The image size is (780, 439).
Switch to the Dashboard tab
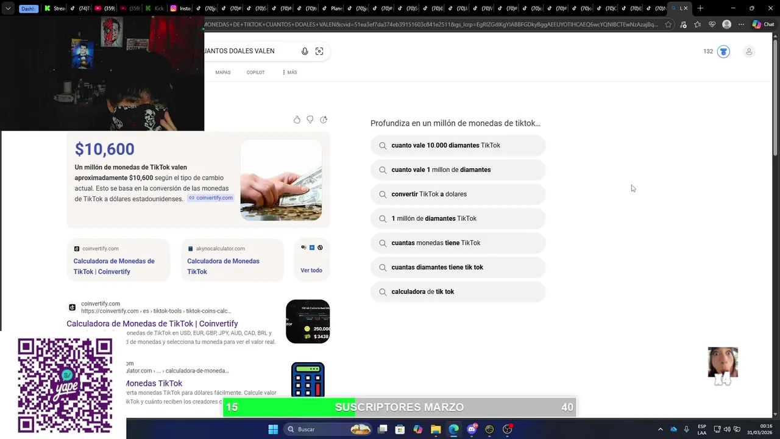(28, 9)
